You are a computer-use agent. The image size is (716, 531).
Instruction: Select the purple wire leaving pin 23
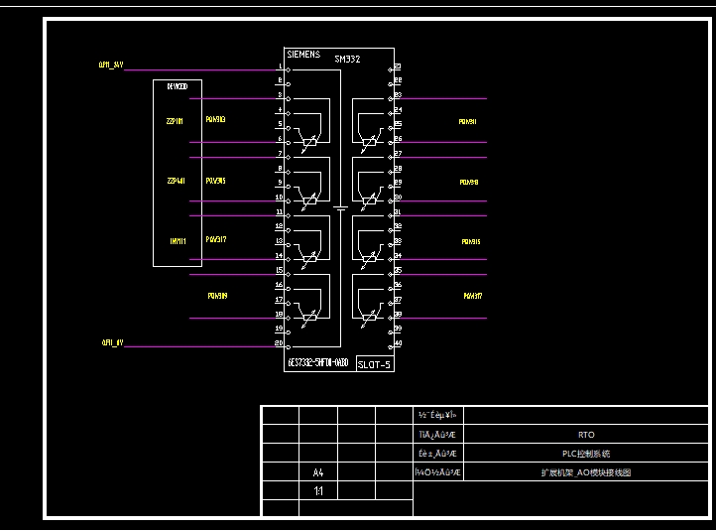tap(443, 98)
